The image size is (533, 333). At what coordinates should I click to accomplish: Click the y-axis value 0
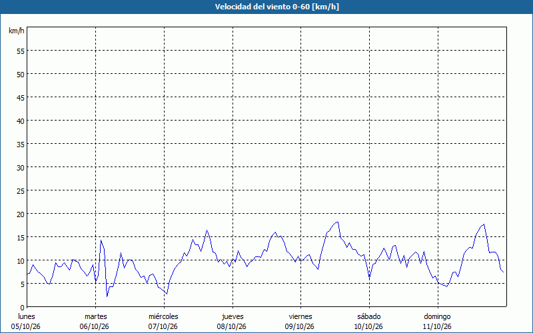23,307
